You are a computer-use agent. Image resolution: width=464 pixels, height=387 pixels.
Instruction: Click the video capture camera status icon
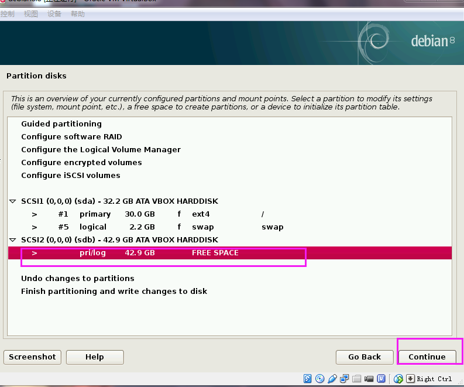click(369, 379)
